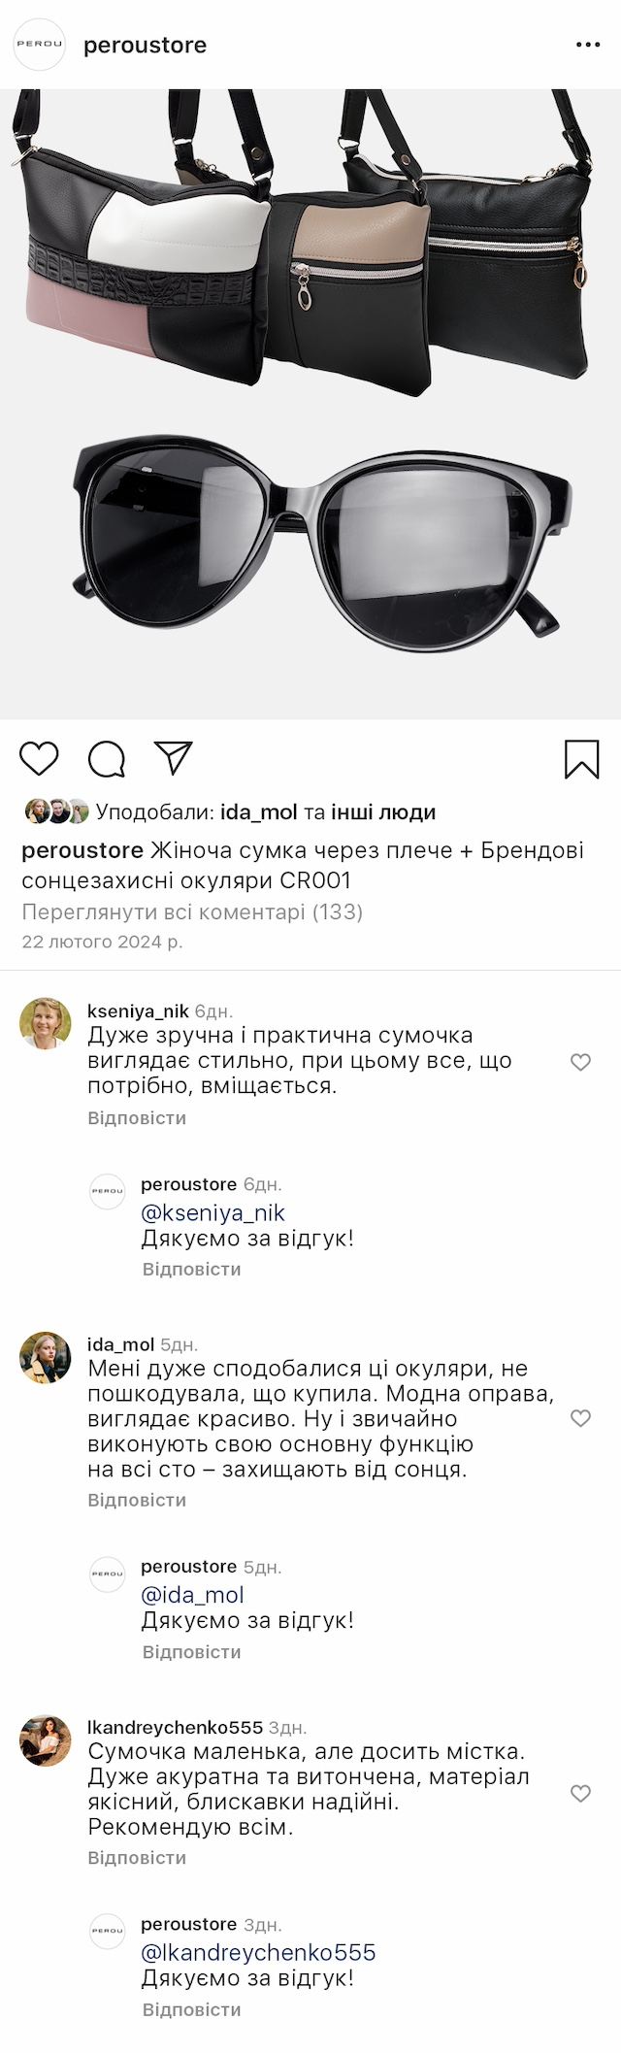
Task: Like lkandreychenko555's comment
Action: click(x=580, y=1793)
